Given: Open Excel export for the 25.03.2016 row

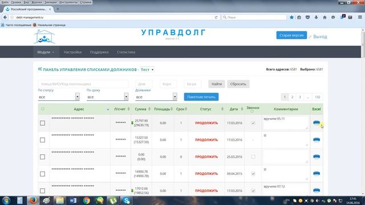Looking at the screenshot, I should tap(317, 157).
